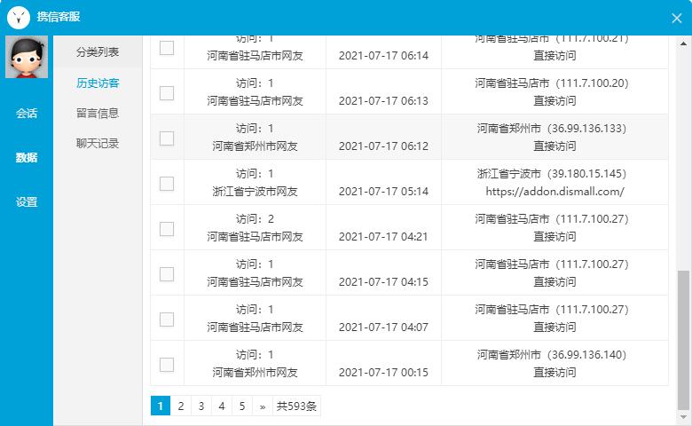Click the deer logo icon in title bar

click(18, 18)
